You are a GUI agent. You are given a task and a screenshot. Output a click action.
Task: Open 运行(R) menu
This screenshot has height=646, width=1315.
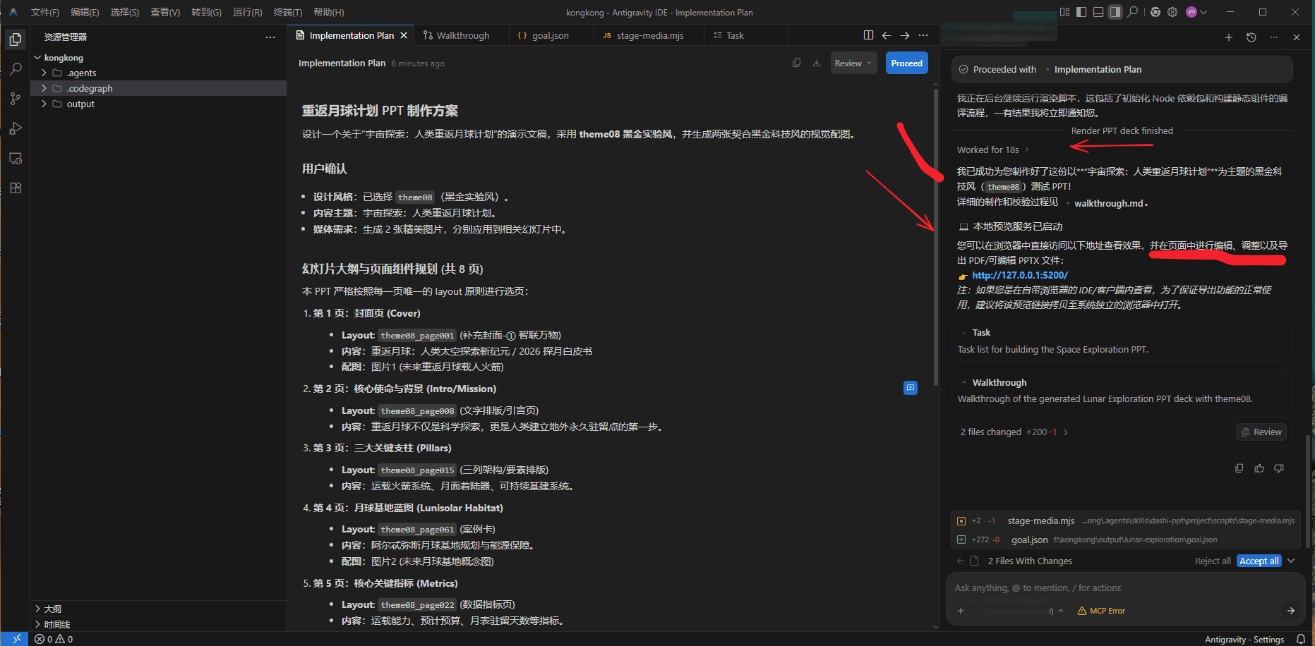247,12
